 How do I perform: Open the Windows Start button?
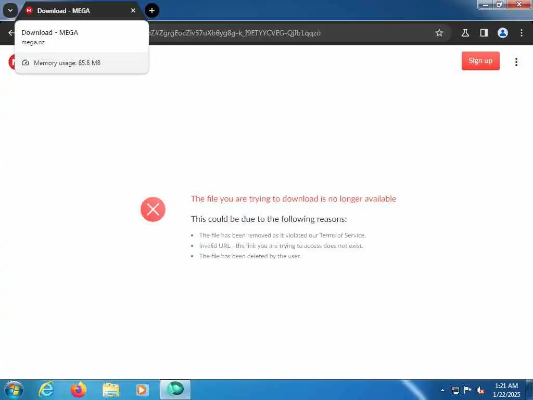(14, 390)
